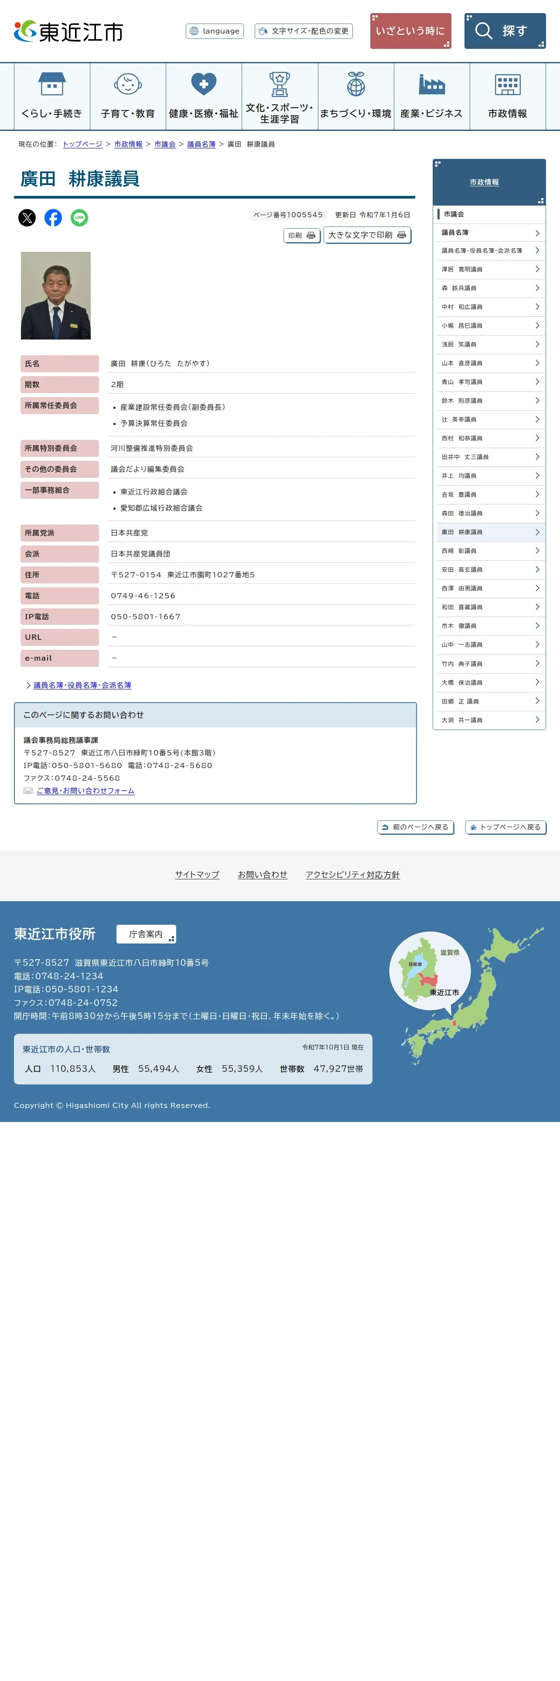
Task: Open 文字サイズ・配色の変更 settings
Action: [x=304, y=31]
